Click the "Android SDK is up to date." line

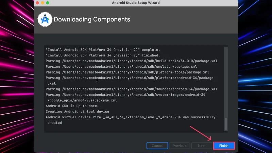point(72,106)
